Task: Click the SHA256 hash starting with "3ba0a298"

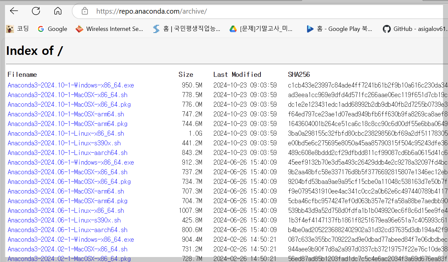Action: point(368,133)
